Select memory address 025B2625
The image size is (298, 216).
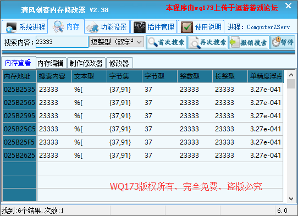[20, 156]
